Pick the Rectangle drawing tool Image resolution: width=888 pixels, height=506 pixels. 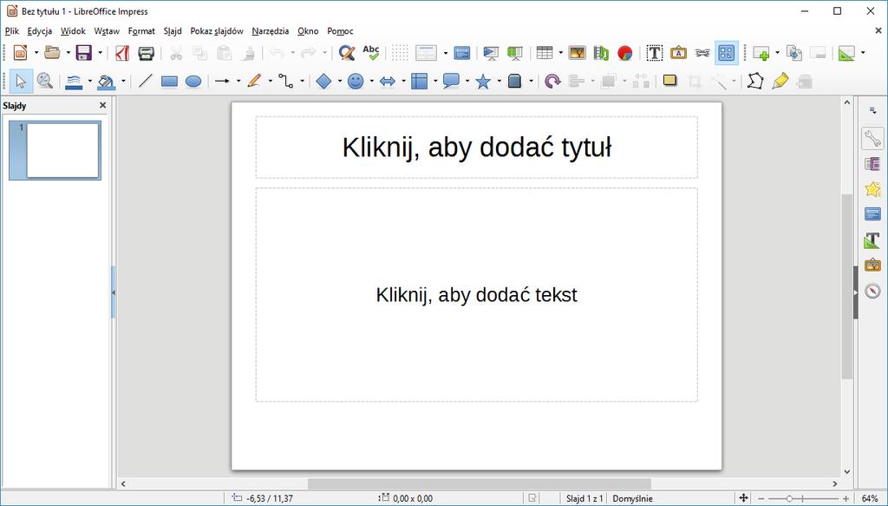click(x=169, y=82)
